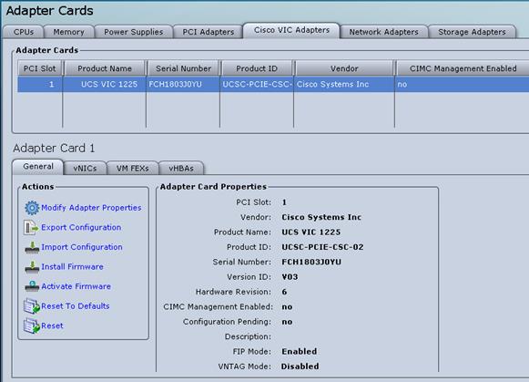Sort by the PCI Slot column header
Screen dimensions: 529x382
(40, 68)
